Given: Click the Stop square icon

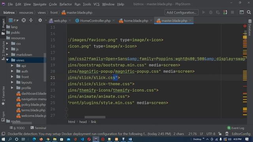Looking at the screenshot, I should (x=232, y=12).
